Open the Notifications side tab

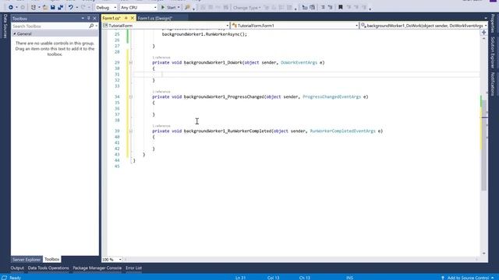pyautogui.click(x=493, y=84)
